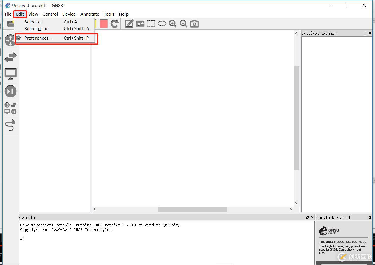Click the insert picture icon
The image size is (375, 265).
pos(140,24)
